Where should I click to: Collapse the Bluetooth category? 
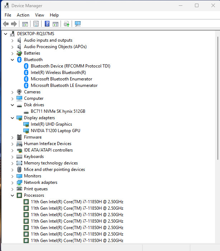(12, 60)
